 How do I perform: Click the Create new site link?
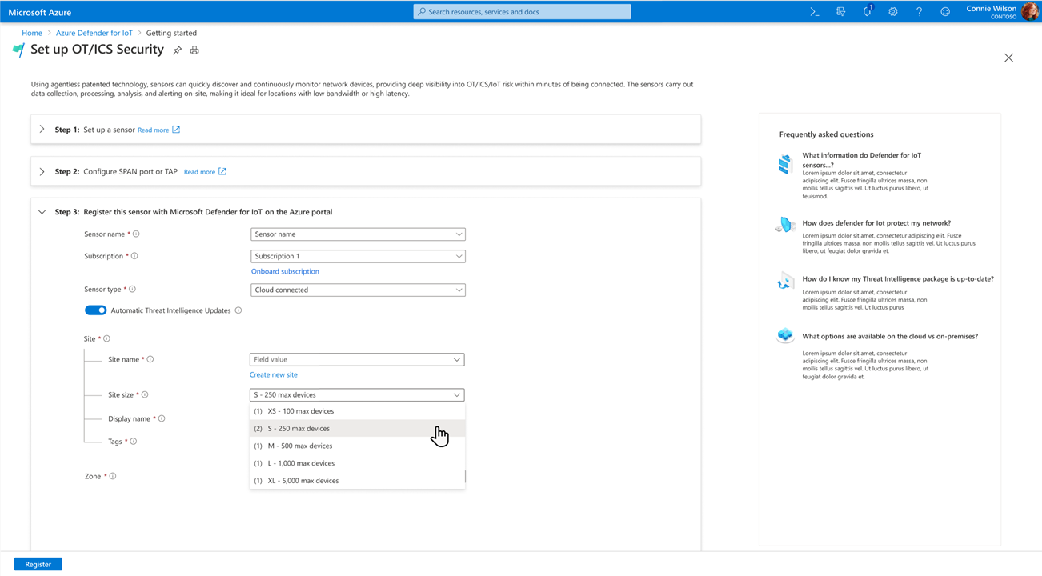273,374
